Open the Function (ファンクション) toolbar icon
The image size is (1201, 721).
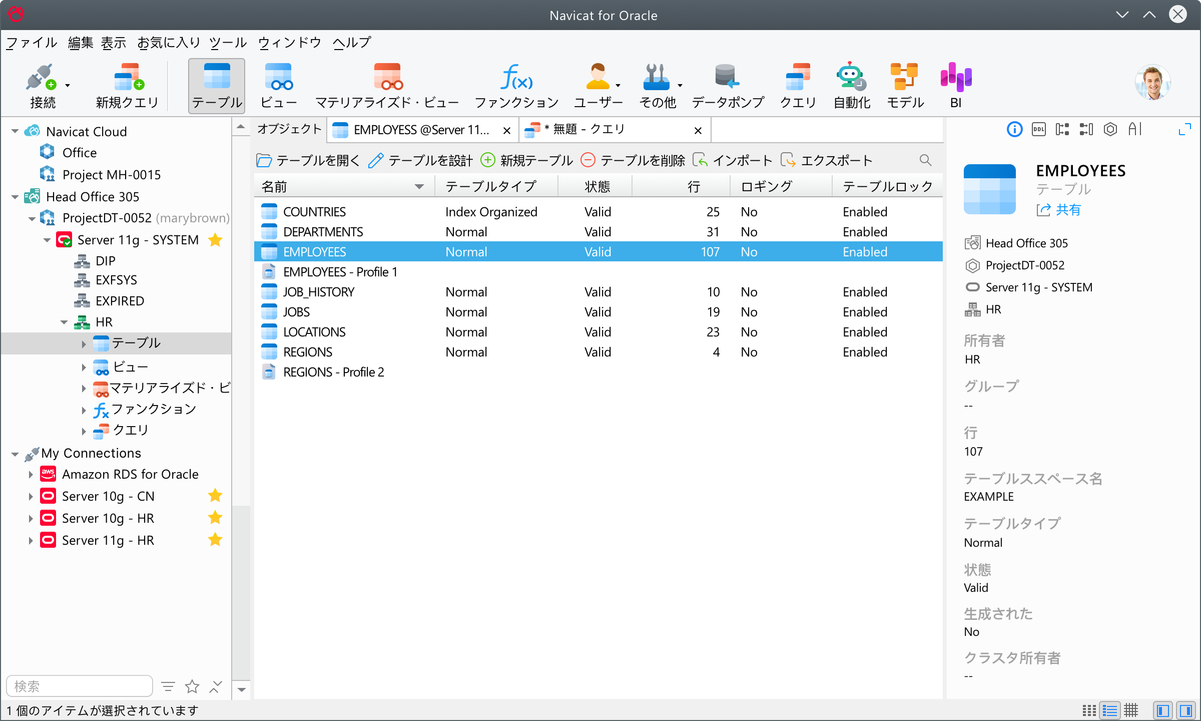point(516,86)
